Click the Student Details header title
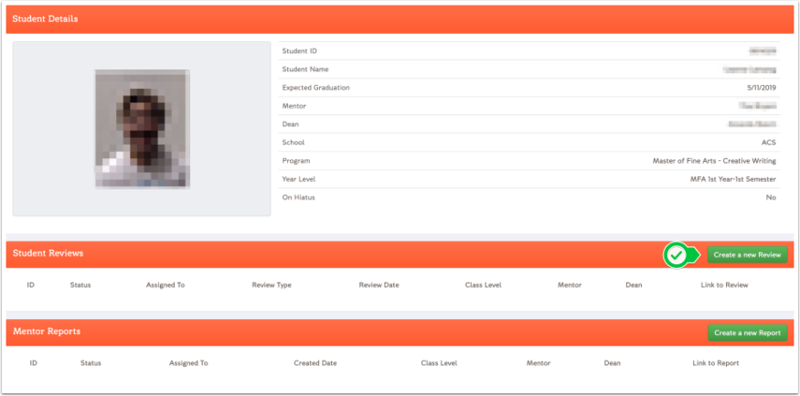Viewport: 800px width, 396px height. (46, 19)
